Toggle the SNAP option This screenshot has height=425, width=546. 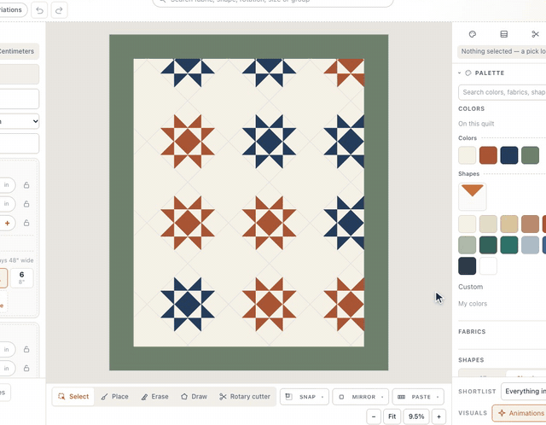click(x=305, y=397)
